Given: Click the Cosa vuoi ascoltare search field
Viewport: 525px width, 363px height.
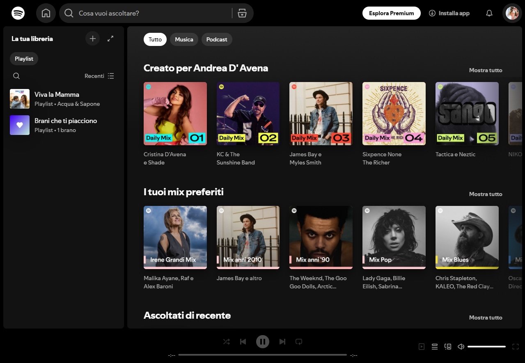Looking at the screenshot, I should tap(156, 13).
